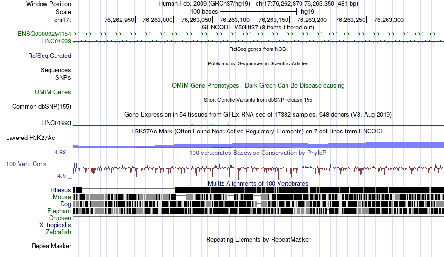
Task: Click the GENCODE V50lift37 track title
Action: 258,28
